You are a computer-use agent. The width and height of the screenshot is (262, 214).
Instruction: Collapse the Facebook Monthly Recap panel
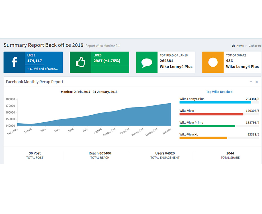(251, 82)
